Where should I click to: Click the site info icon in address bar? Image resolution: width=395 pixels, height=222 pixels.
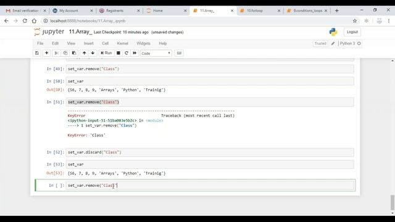(x=46, y=21)
